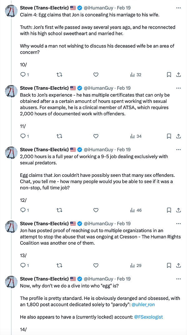Repost the 13/ tweet about Cresson abuse
This screenshot has height=335, width=187.
(59, 265)
